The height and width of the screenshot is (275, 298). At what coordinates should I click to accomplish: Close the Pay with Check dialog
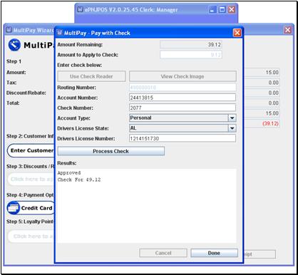[237, 33]
